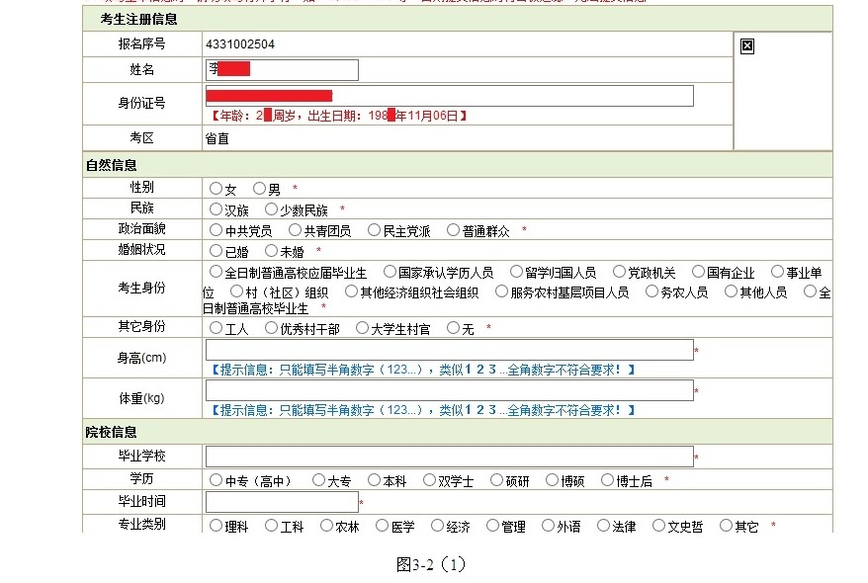Select 中专（高中） education level
Viewport: 868px width, 583px height.
click(216, 480)
